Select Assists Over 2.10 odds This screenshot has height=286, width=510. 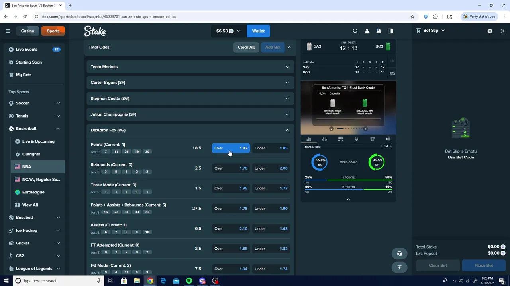pyautogui.click(x=231, y=228)
